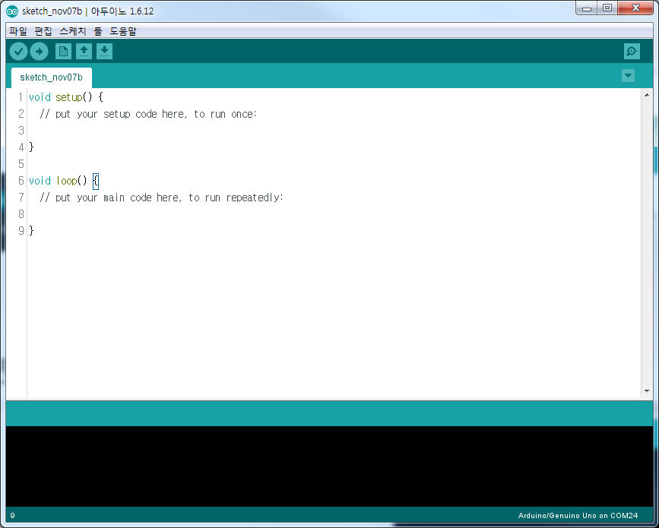Place cursor on empty line 3
The image size is (659, 528).
152,131
